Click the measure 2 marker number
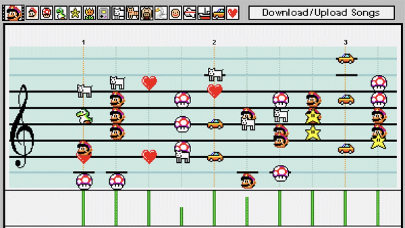The image size is (405, 228). [214, 42]
